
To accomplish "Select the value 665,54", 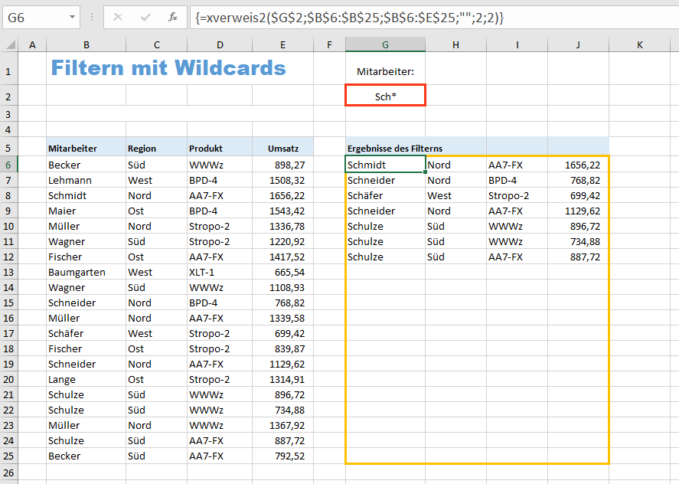I will coord(282,272).
